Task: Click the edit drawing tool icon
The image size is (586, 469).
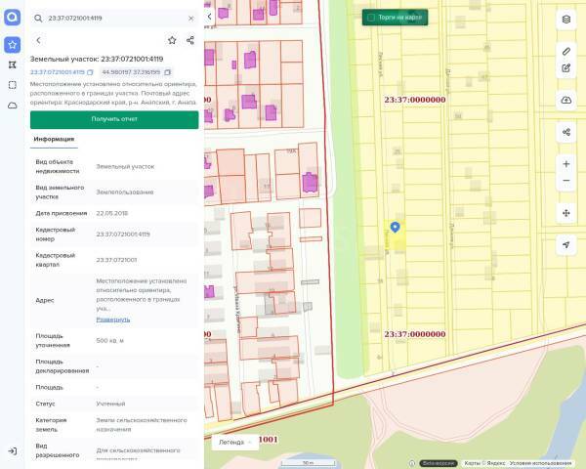Action: pos(566,68)
